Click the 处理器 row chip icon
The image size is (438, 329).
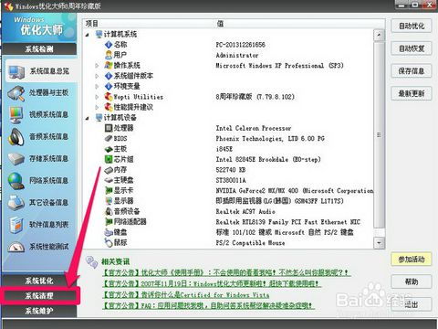pyautogui.click(x=109, y=128)
